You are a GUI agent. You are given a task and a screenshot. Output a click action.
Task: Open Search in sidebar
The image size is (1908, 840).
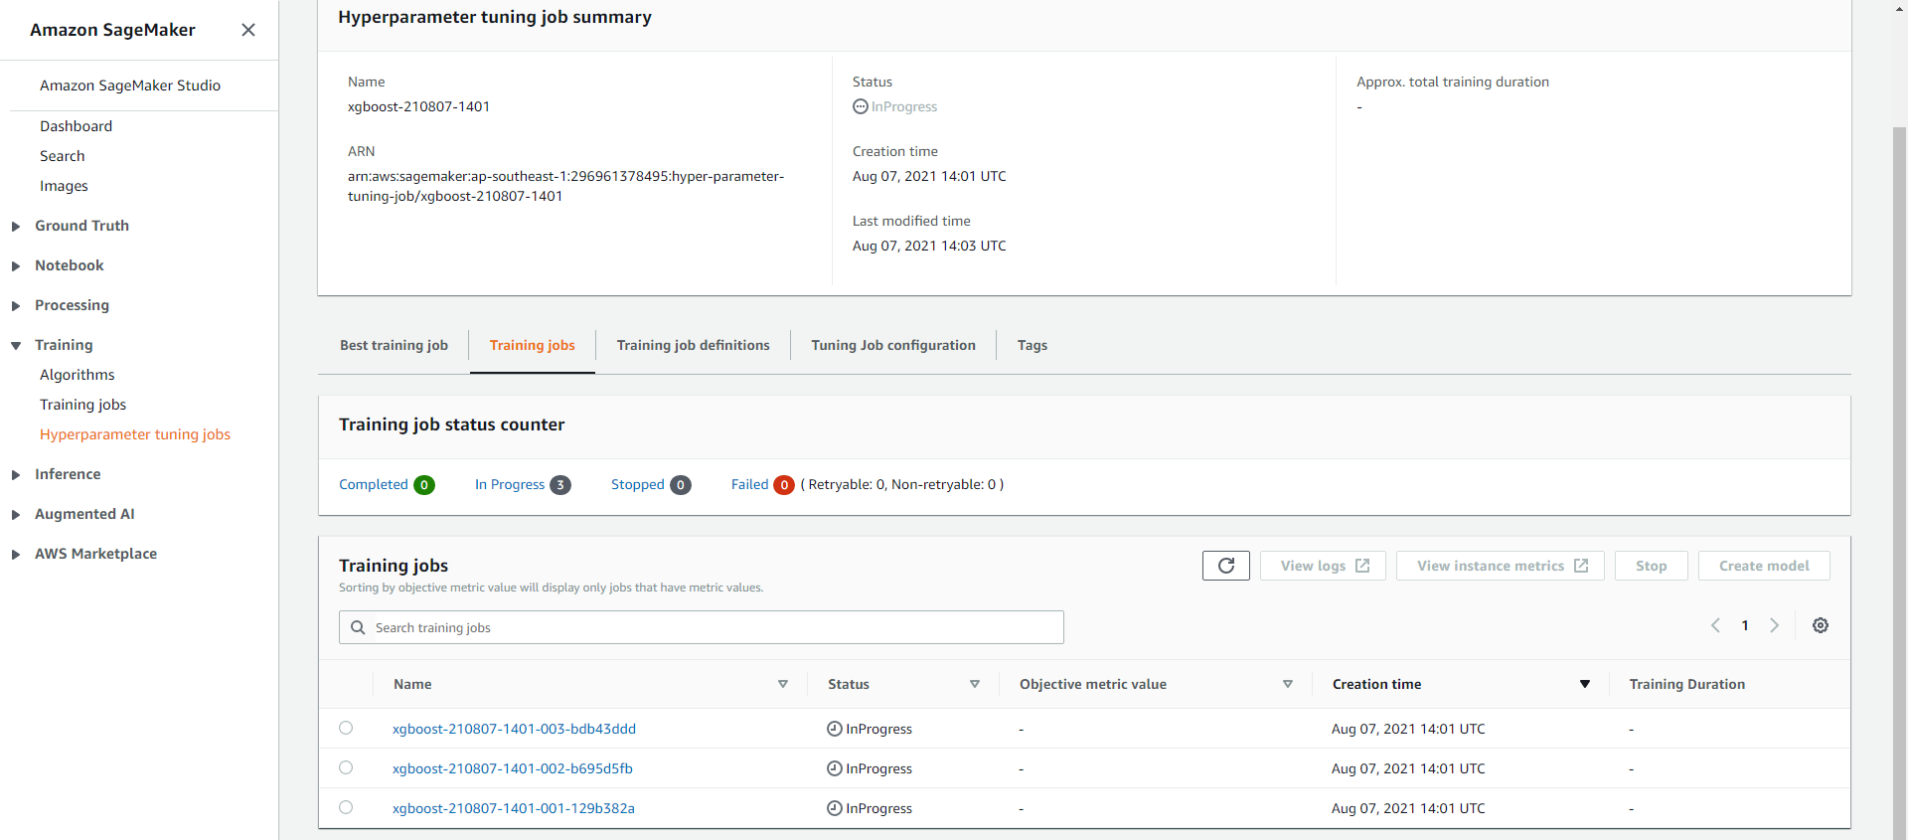[62, 156]
